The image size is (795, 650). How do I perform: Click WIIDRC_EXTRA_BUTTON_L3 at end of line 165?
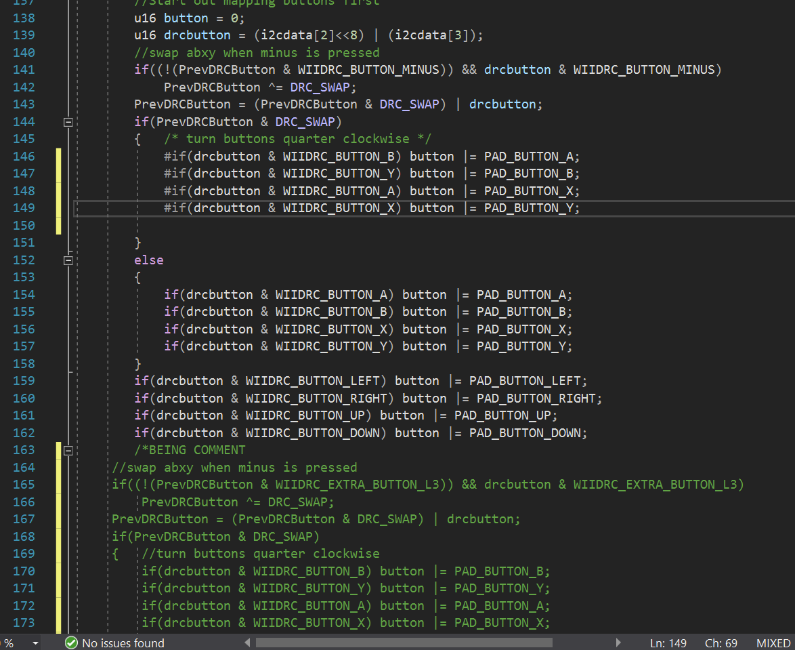click(655, 485)
